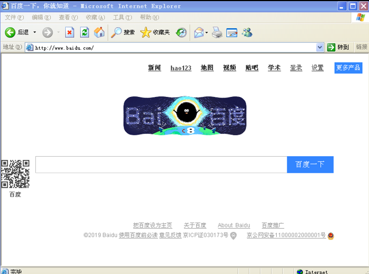Open the 收藏(A) menu

[x=96, y=18]
